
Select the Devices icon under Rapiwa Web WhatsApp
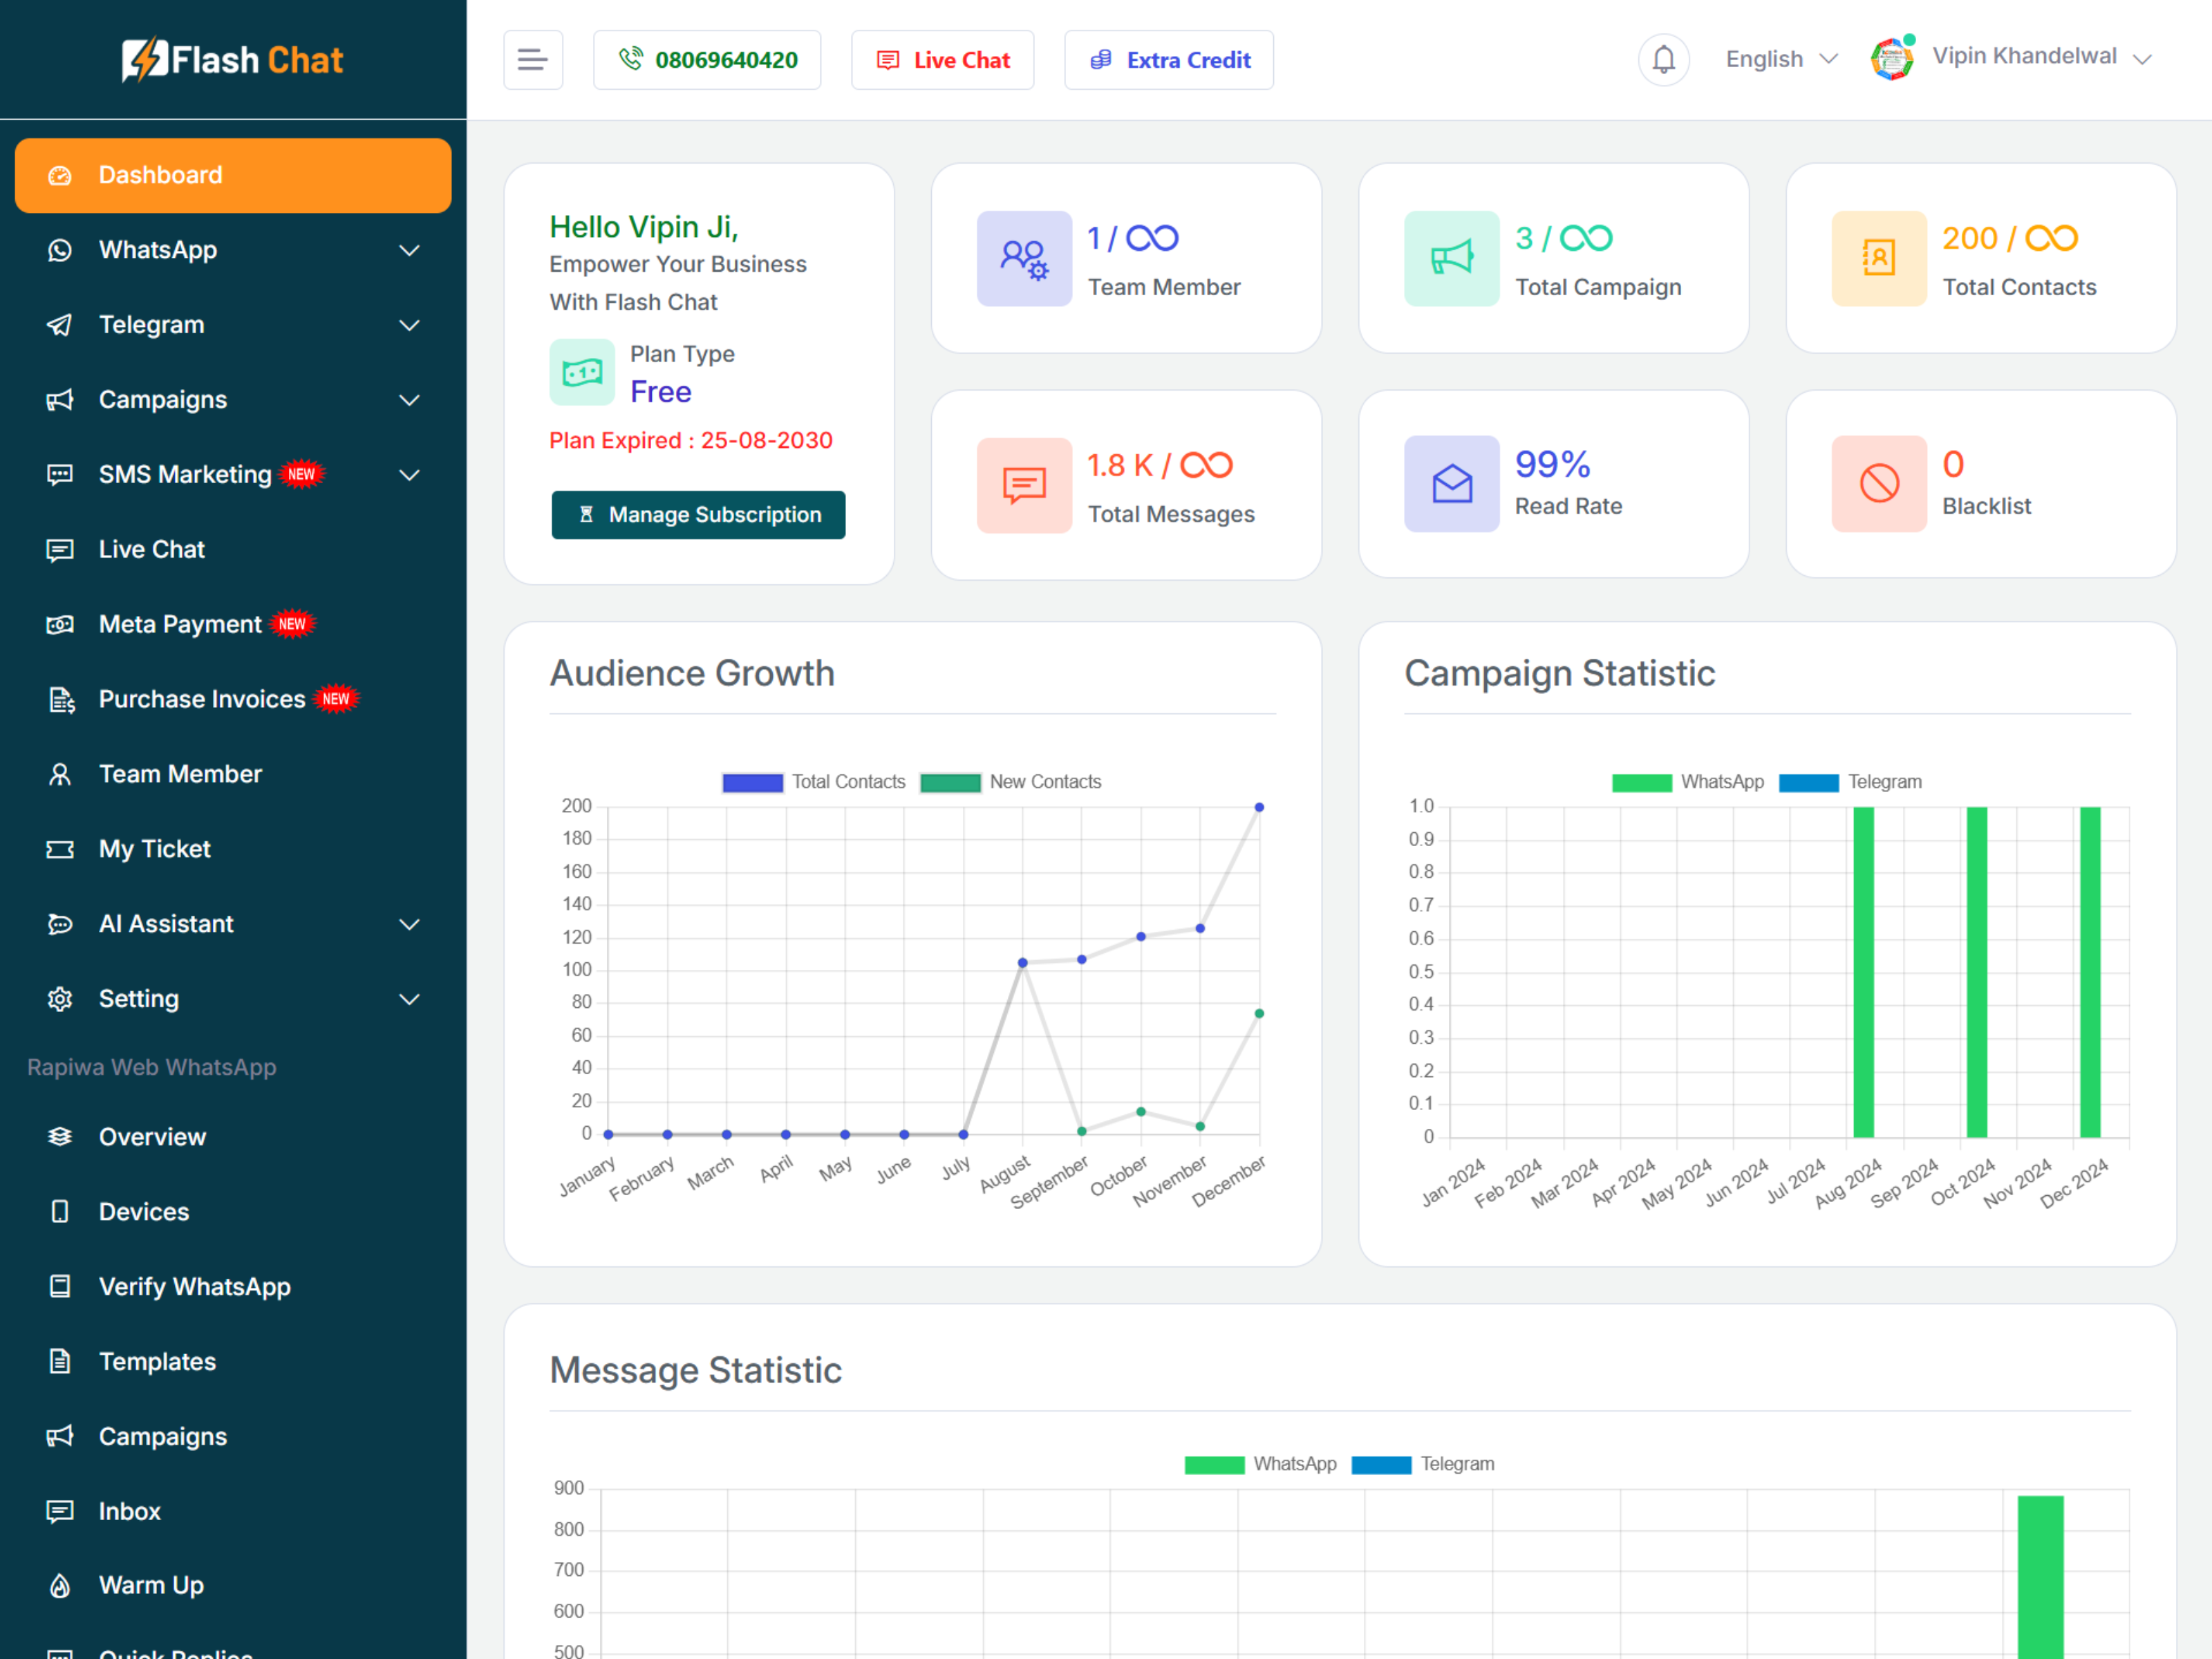[60, 1211]
